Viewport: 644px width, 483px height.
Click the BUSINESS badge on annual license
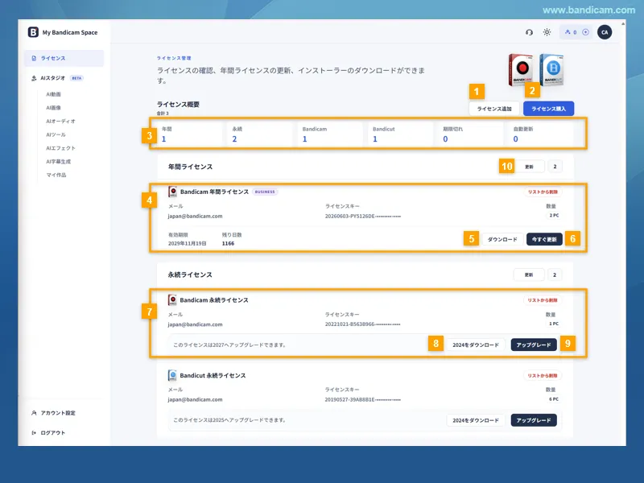point(265,192)
